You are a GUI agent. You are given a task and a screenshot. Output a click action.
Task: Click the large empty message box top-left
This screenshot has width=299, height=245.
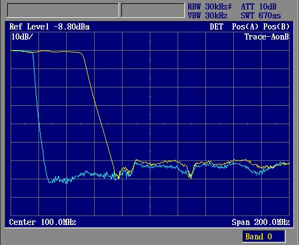[63, 10]
